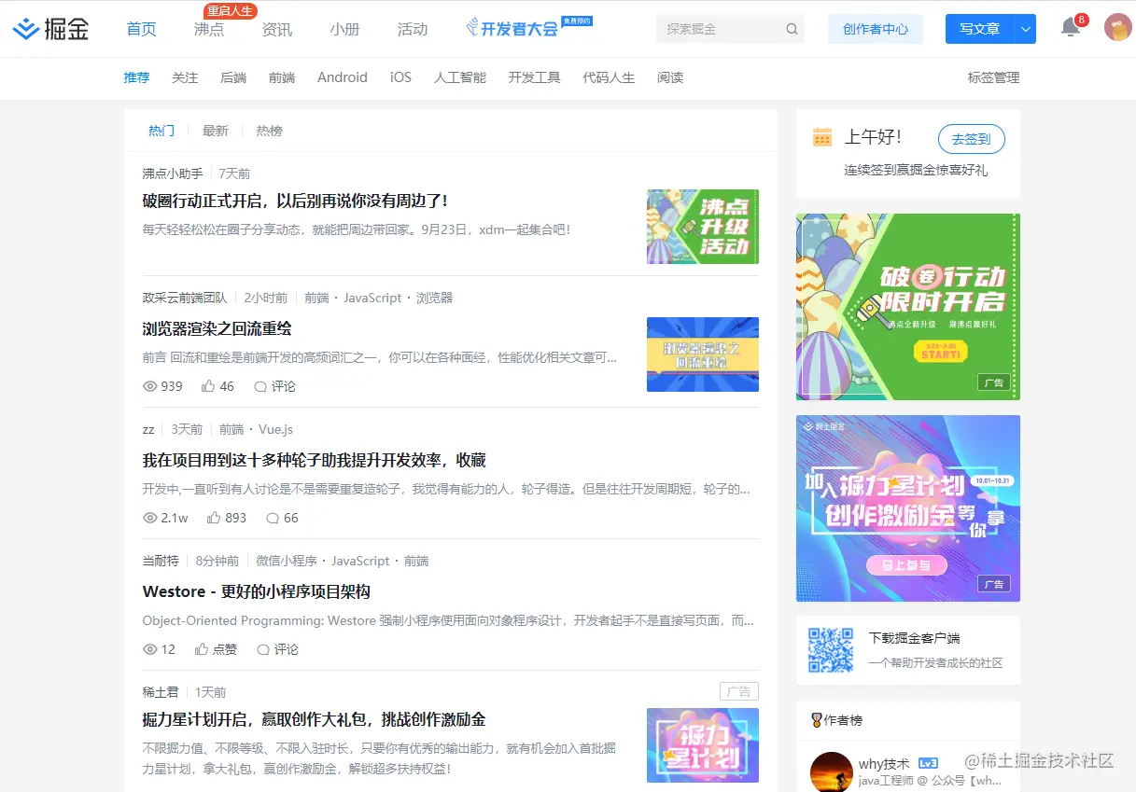The image size is (1136, 792).
Task: Open 资讯 nav item
Action: pos(277,29)
